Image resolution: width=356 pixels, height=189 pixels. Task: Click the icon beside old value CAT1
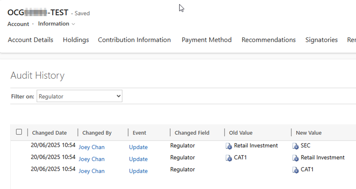pos(229,158)
